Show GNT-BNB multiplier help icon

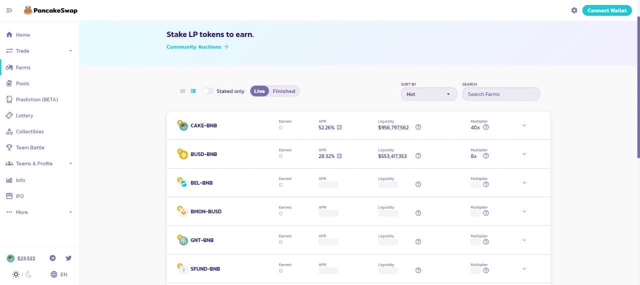486,242
